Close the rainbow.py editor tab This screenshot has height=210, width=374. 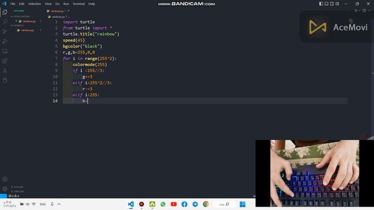68,11
